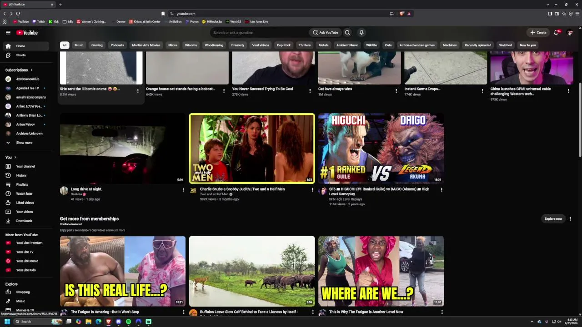Viewport: 582px width, 327px height.
Task: Open the YouTube guide hamburger menu
Action: tap(8, 33)
